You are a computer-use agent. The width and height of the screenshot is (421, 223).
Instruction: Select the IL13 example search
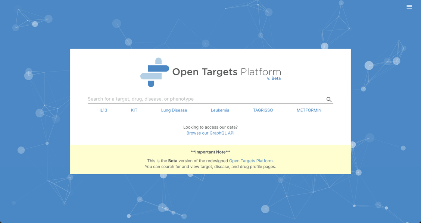click(103, 110)
